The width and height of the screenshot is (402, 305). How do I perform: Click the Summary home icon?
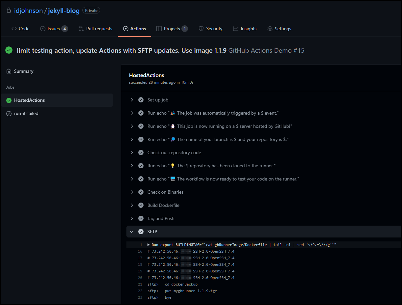(9, 71)
